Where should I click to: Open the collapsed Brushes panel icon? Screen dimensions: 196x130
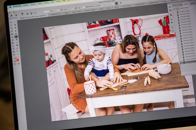[x=170, y=7]
